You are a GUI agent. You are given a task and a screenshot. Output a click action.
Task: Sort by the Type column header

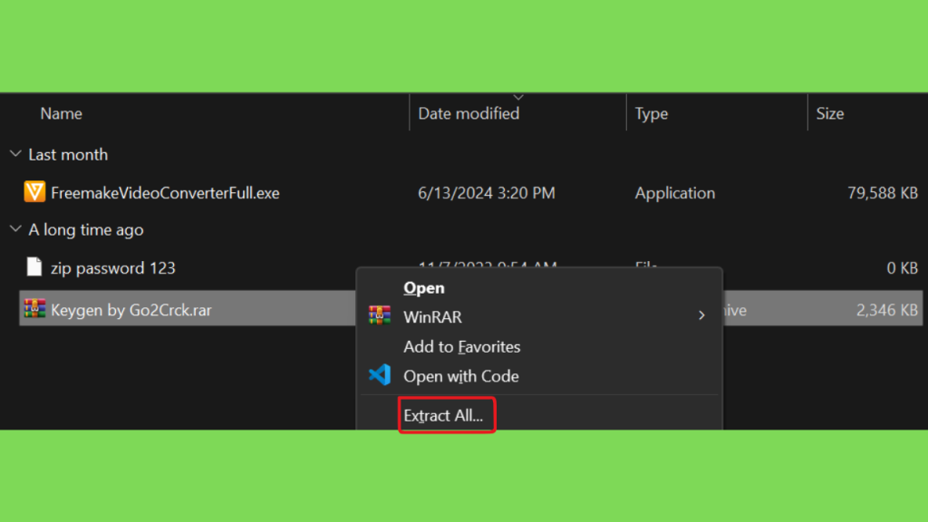[x=652, y=113]
